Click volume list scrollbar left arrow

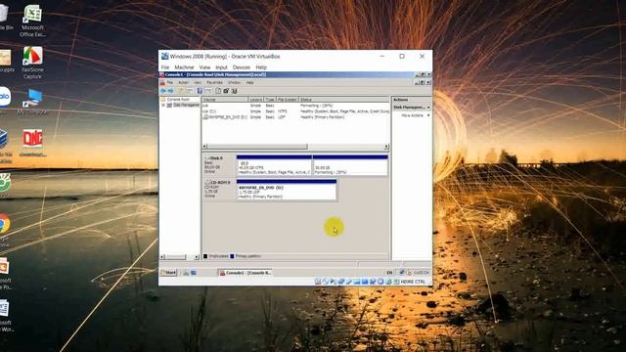tap(204, 147)
